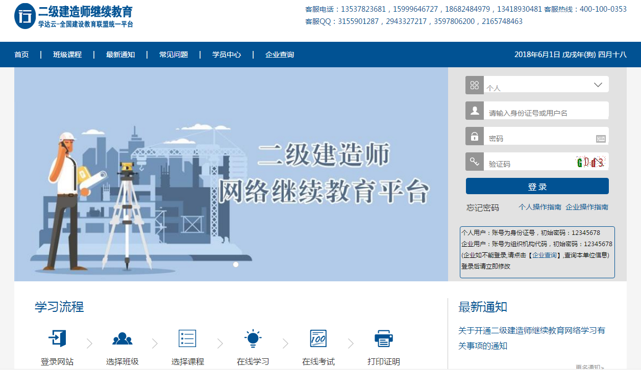Click the choose class people icon
Viewport: 641px width, 370px height.
pyautogui.click(x=122, y=338)
